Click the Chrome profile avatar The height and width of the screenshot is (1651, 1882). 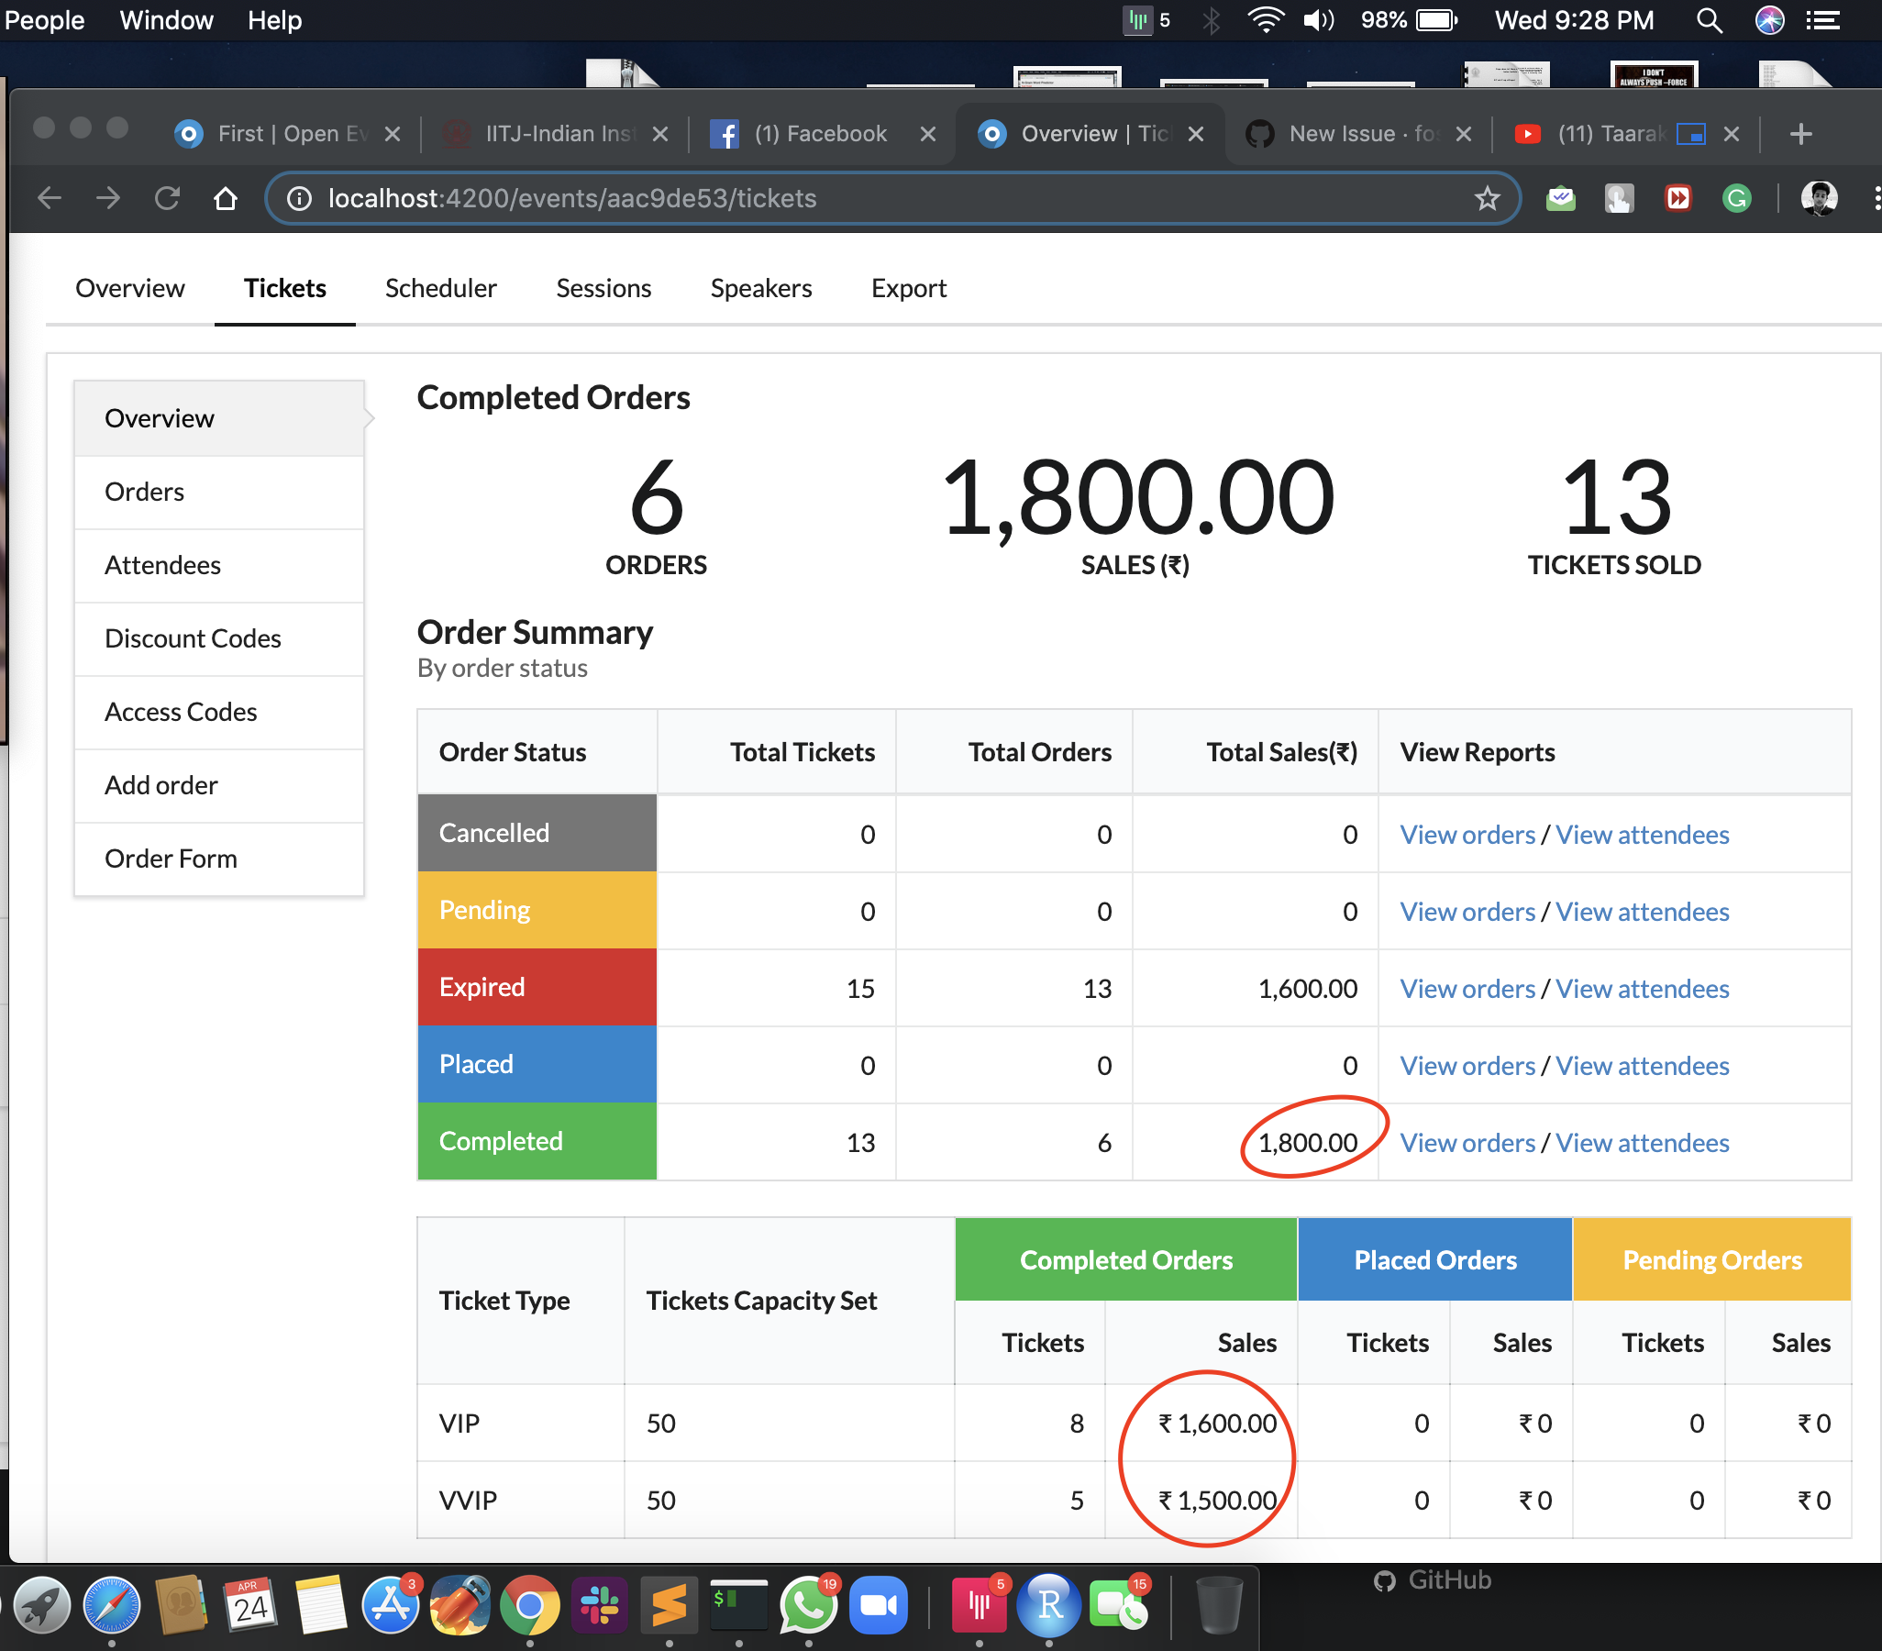pyautogui.click(x=1819, y=198)
